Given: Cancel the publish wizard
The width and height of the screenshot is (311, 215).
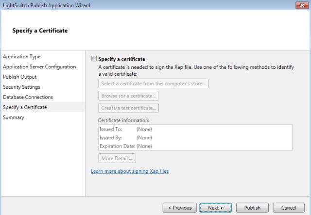Looking at the screenshot, I should pyautogui.click(x=289, y=208).
